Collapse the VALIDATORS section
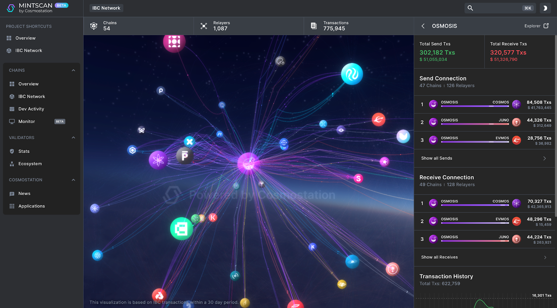The image size is (557, 308). (x=73, y=138)
